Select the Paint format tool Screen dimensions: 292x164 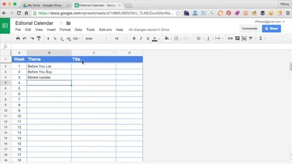click(39, 38)
